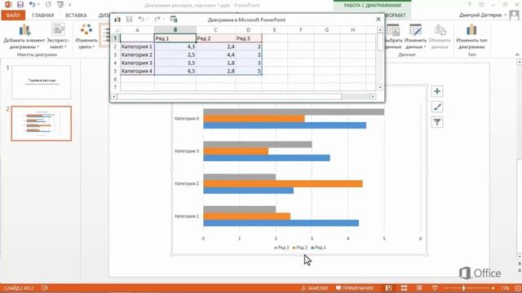Click the Repeat icon in quick access toolbar
The height and width of the screenshot is (293, 522).
[48, 5]
